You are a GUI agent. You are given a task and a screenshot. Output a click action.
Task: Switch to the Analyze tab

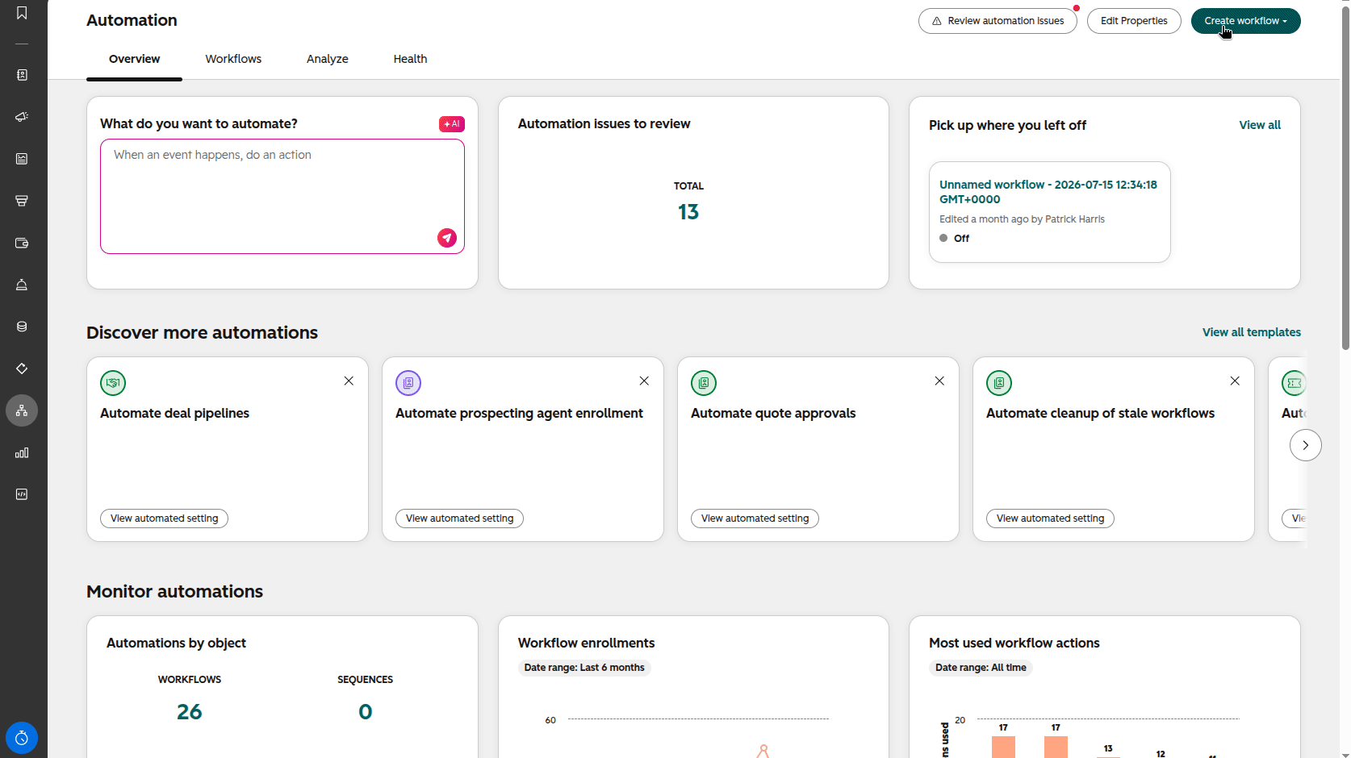pos(328,59)
